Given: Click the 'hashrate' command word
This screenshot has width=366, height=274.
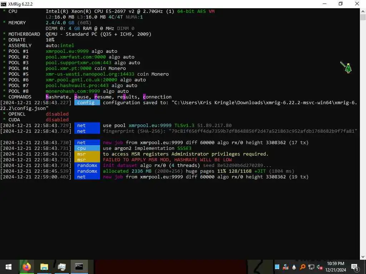Looking at the screenshot, I should pyautogui.click(x=57, y=97).
